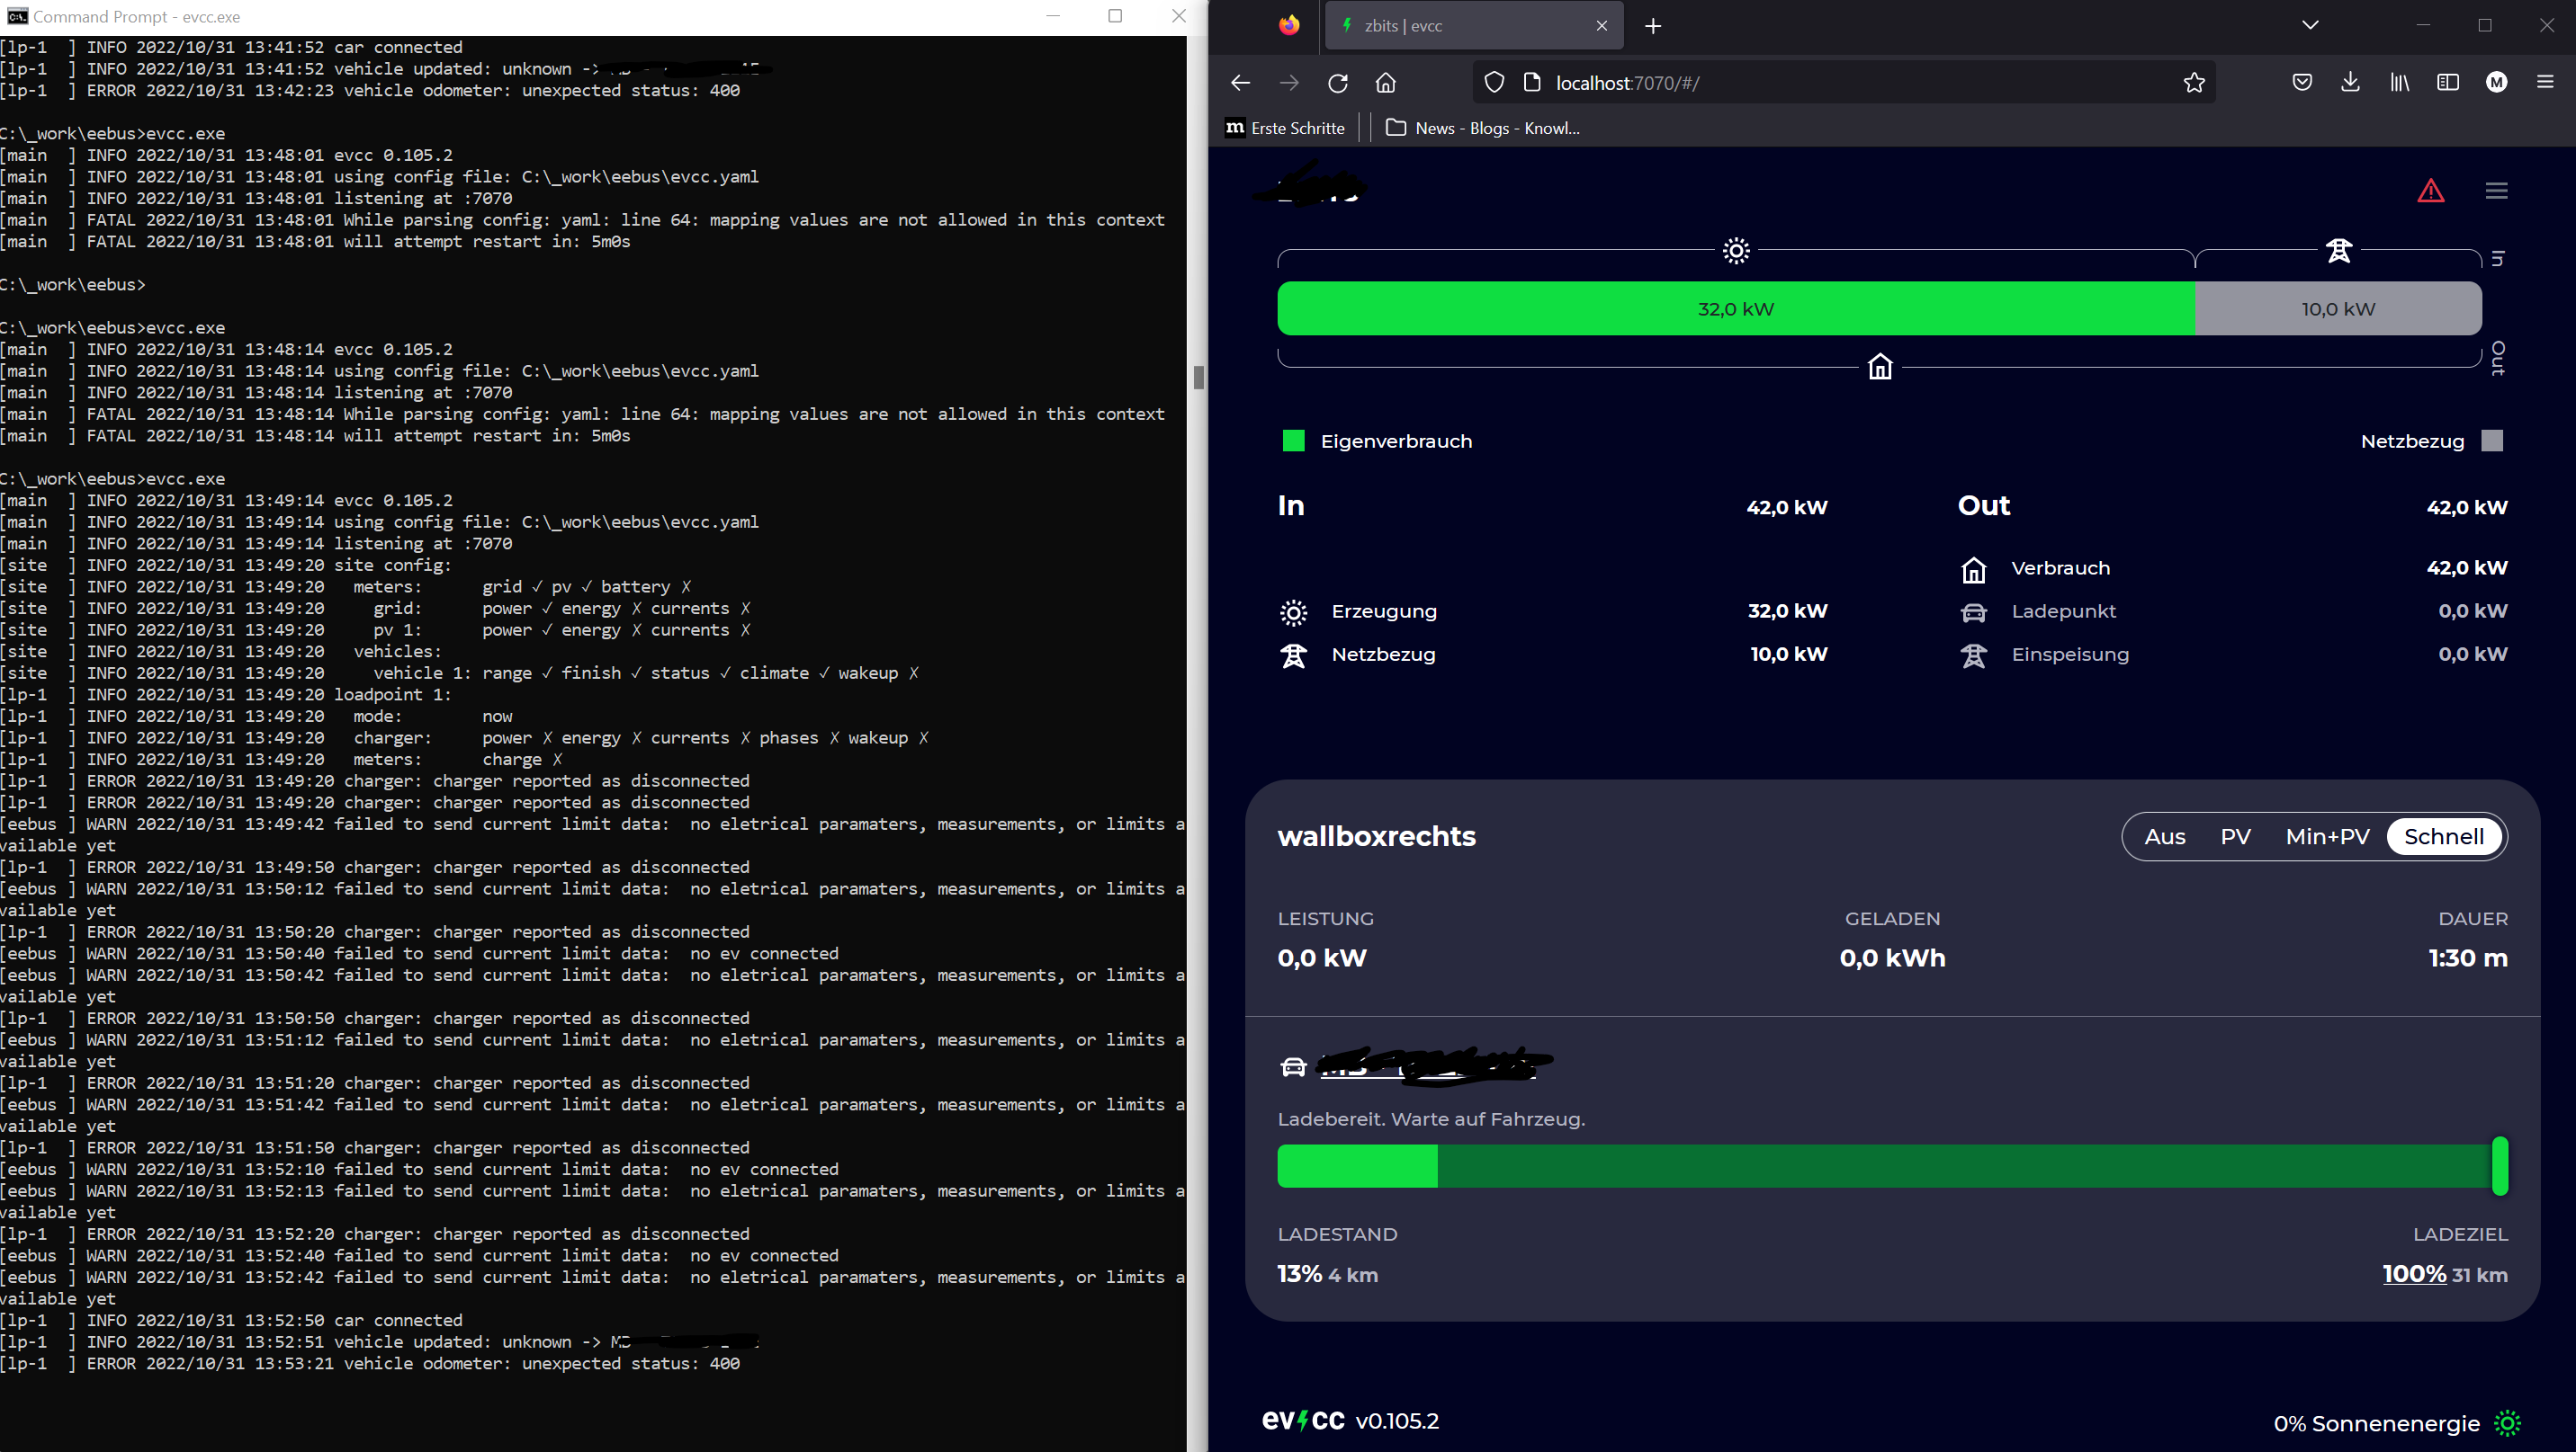Click the Ladepunkt car icon
Image resolution: width=2576 pixels, height=1452 pixels.
coord(1974,611)
